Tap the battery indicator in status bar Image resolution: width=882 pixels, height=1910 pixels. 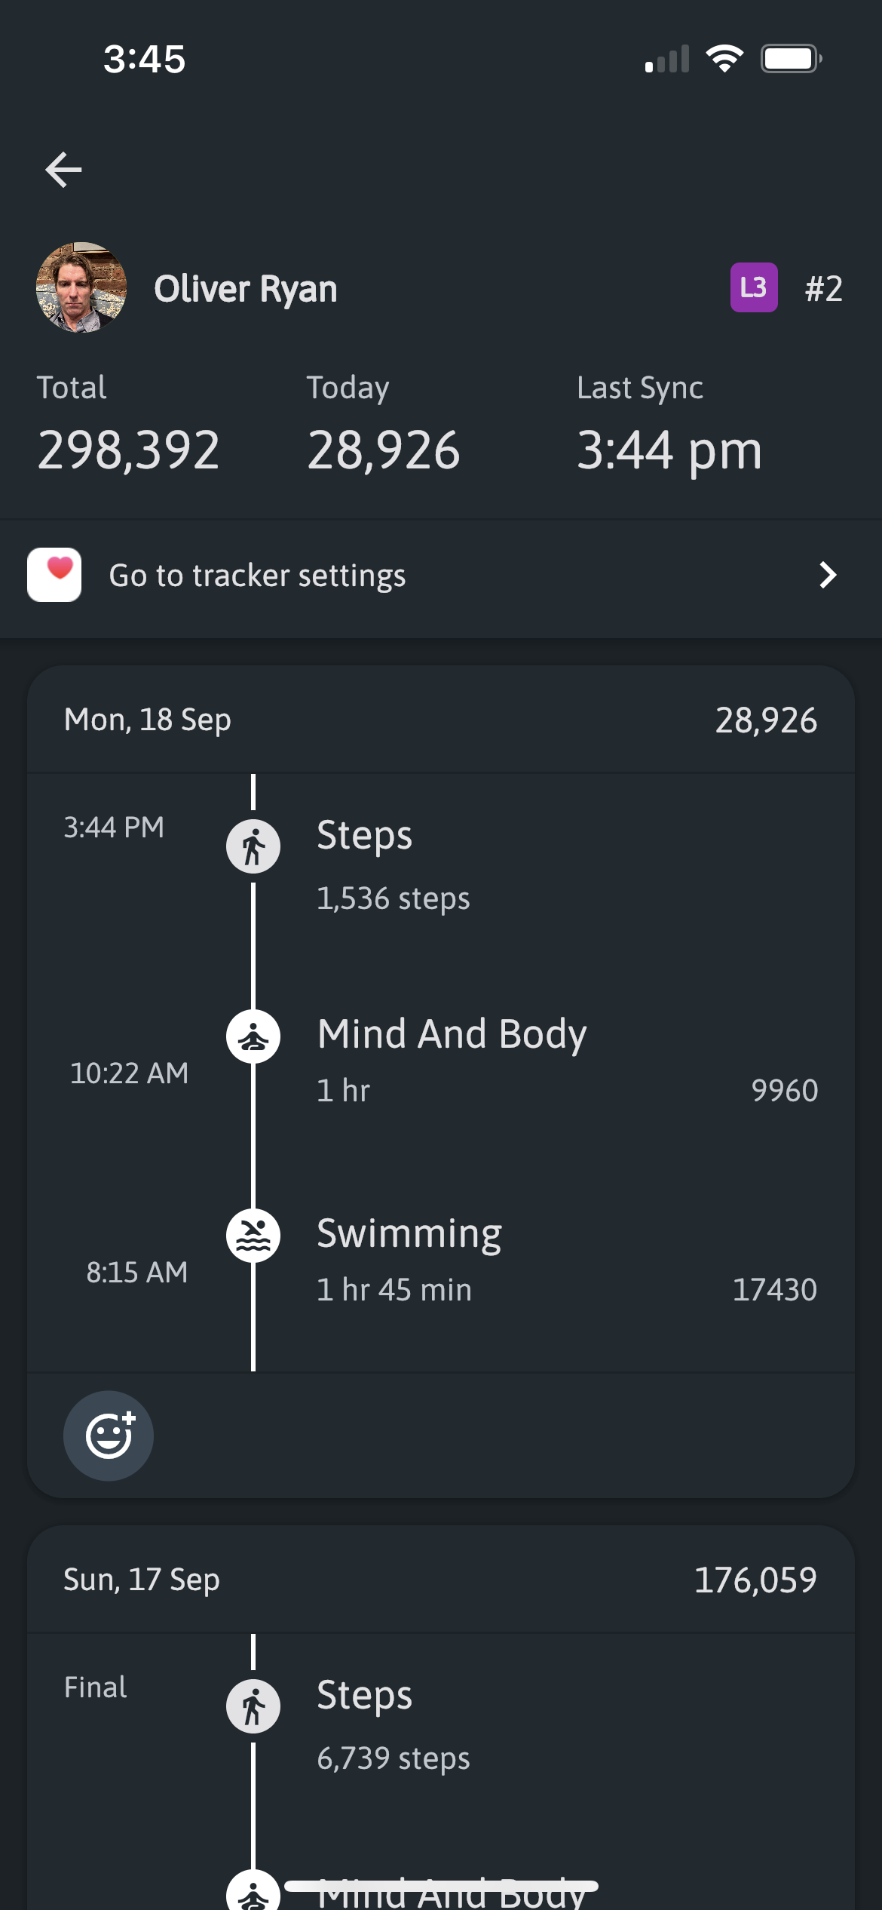tap(790, 59)
